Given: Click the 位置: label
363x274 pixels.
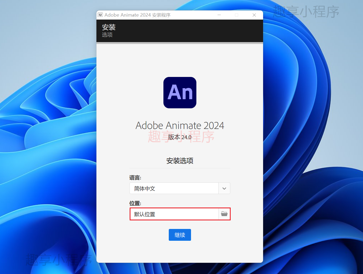Looking at the screenshot, I should point(135,203).
